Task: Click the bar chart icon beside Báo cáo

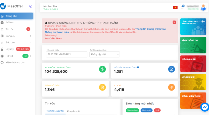Action: pyautogui.click(x=2, y=42)
